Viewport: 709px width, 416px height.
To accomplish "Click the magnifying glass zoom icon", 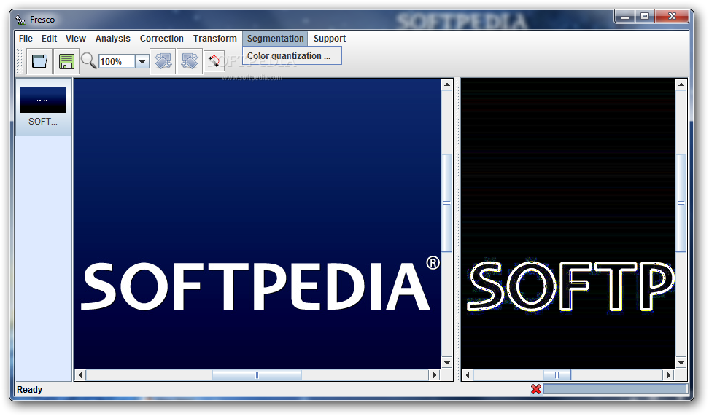I will click(x=89, y=60).
